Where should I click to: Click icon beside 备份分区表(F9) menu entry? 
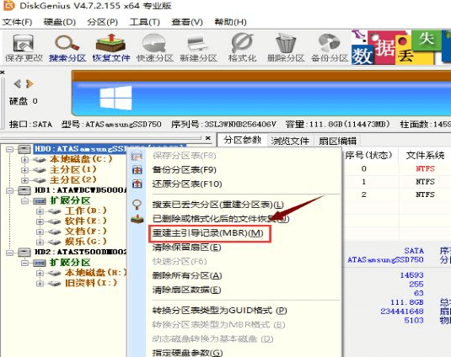[137, 170]
